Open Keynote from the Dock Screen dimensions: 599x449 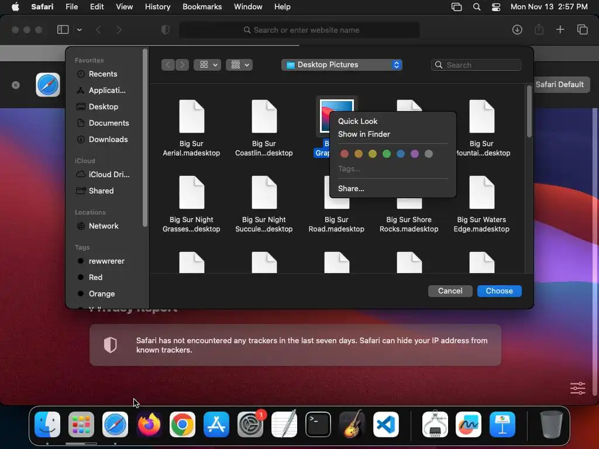point(502,424)
